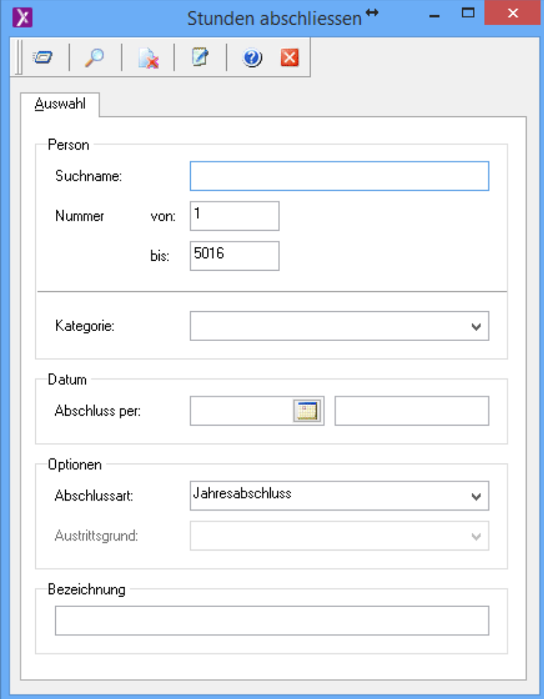Select the Auswahl tab

point(60,105)
